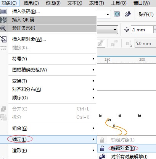Click the greyed 链接(K)... entry
Screen dimensions: 156x159
point(48,48)
